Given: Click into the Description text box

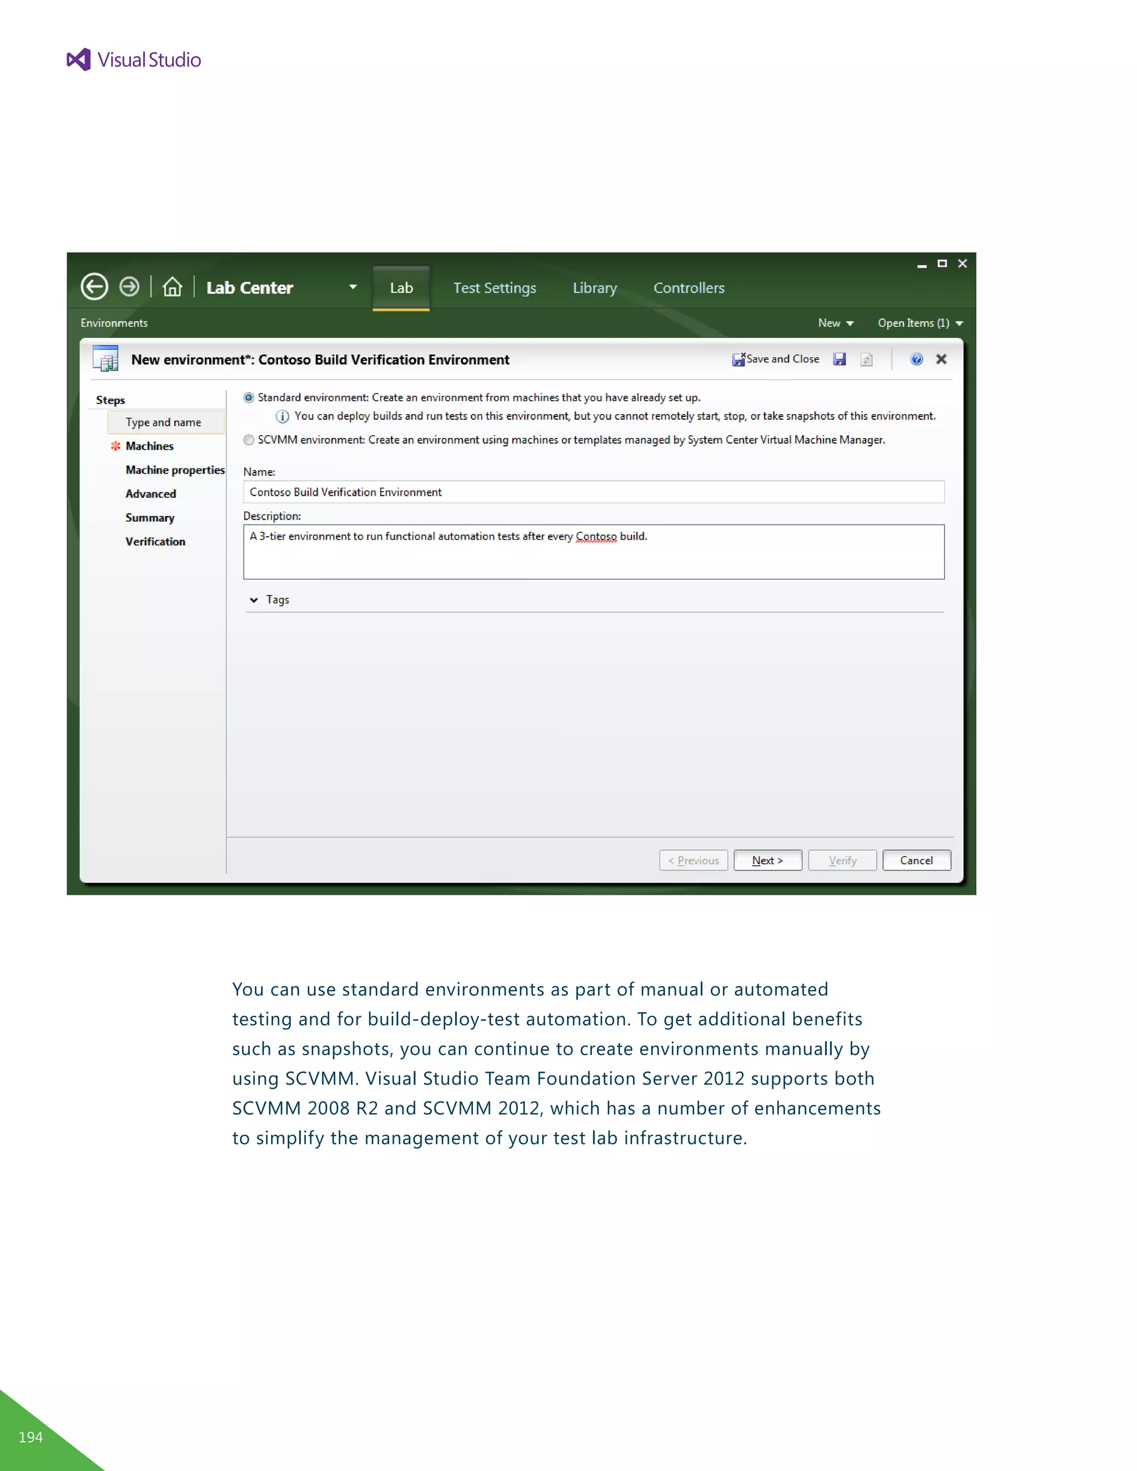Looking at the screenshot, I should (x=593, y=552).
